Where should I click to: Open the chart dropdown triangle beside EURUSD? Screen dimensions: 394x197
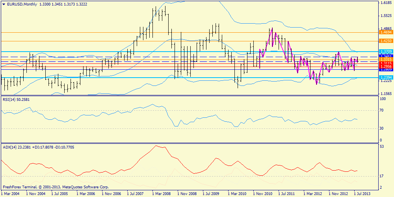coord(3,4)
